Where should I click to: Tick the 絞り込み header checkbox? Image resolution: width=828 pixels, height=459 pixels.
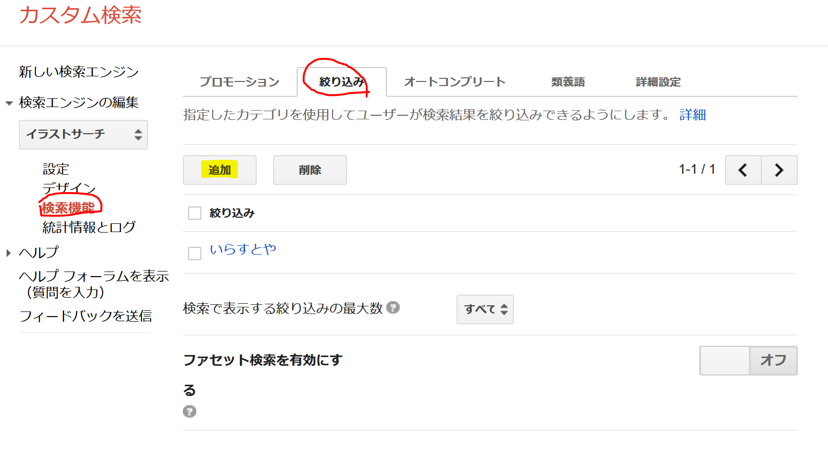tap(195, 213)
